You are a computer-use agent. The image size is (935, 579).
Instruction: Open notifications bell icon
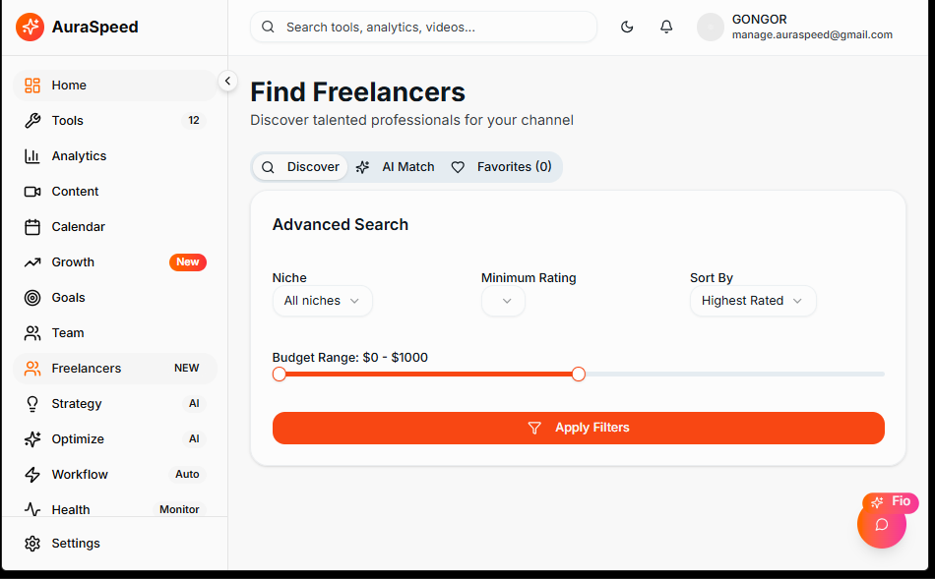coord(666,28)
